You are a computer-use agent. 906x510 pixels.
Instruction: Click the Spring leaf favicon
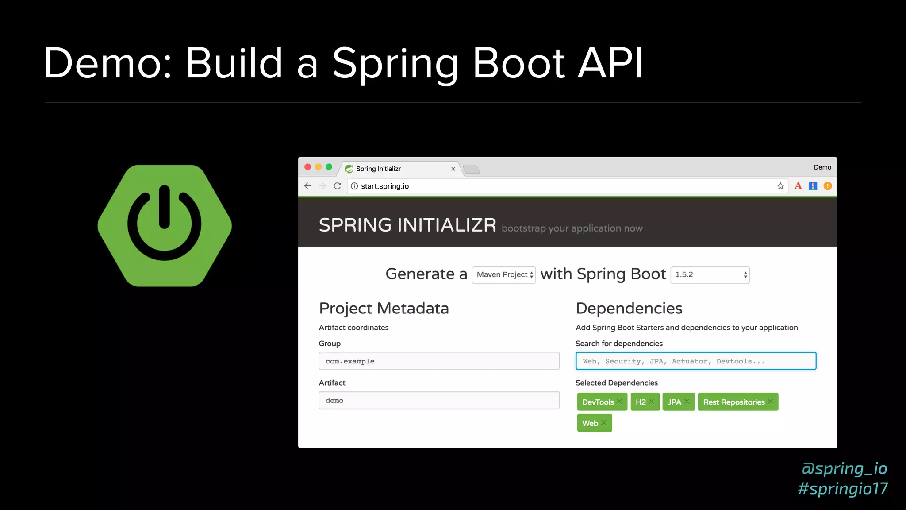[x=349, y=169]
